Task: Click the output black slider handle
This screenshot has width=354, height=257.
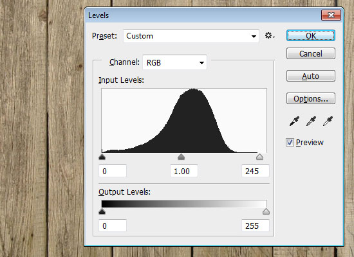Action: 102,211
